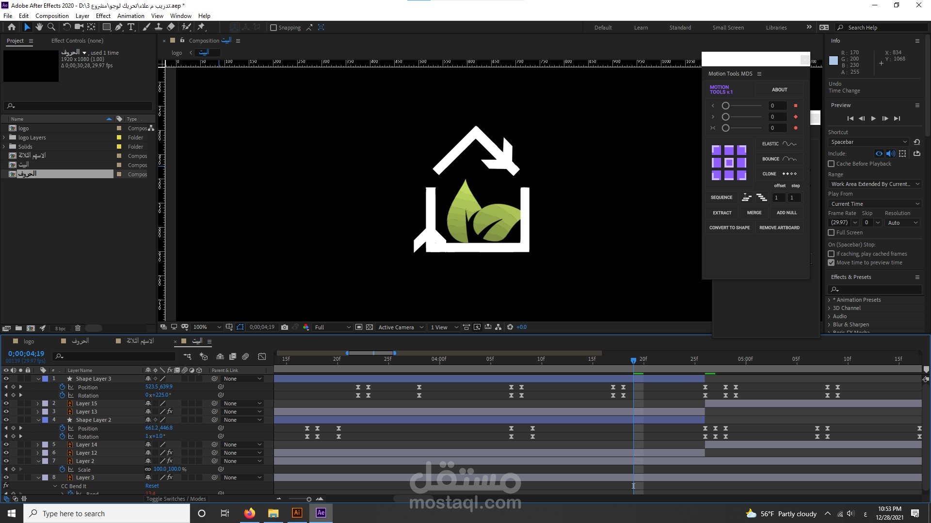This screenshot has width=931, height=523.
Task: Select the Zoom tool in the toolbar
Action: pos(51,27)
